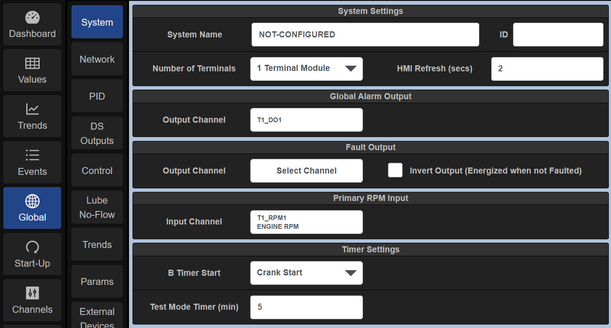Click the Events list icon
Screen dimensions: 611x328
tap(32, 155)
